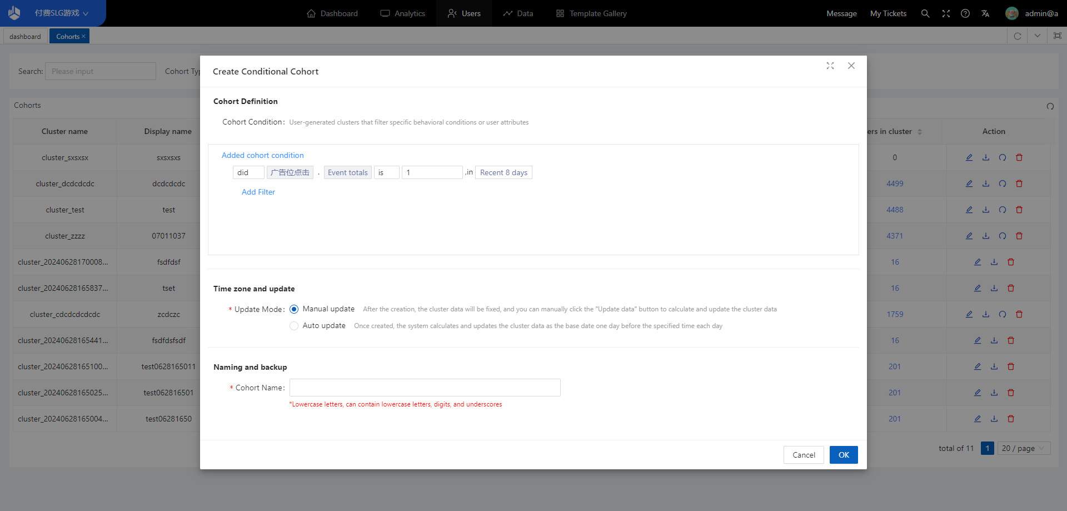Screen dimensions: 1067x511
Task: Toggle fullscreen icon in top navigation bar
Action: tap(946, 13)
